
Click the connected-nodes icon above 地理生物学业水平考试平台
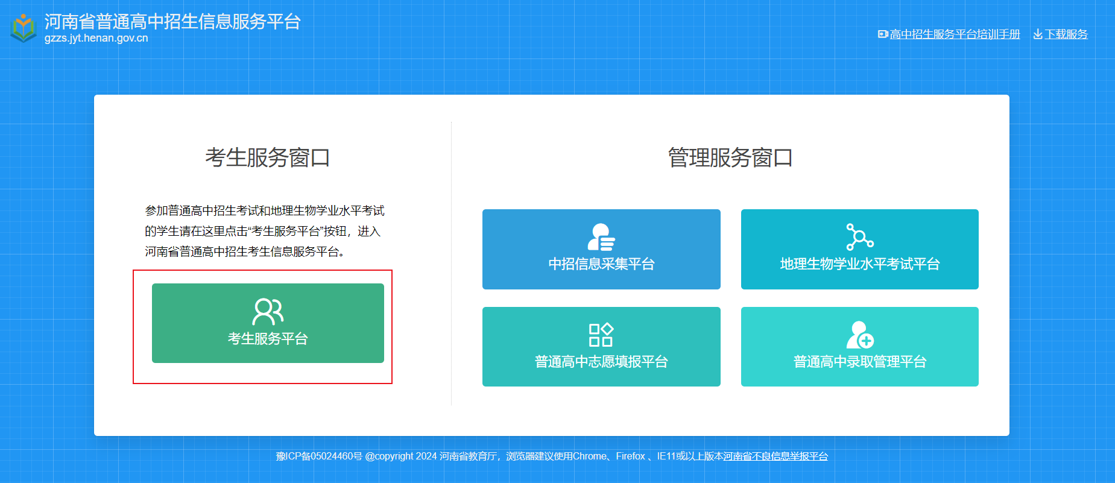tap(859, 237)
